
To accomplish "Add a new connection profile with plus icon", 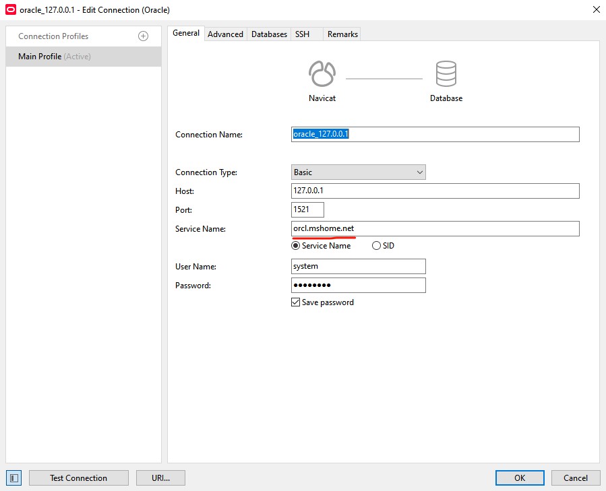I will (x=143, y=36).
